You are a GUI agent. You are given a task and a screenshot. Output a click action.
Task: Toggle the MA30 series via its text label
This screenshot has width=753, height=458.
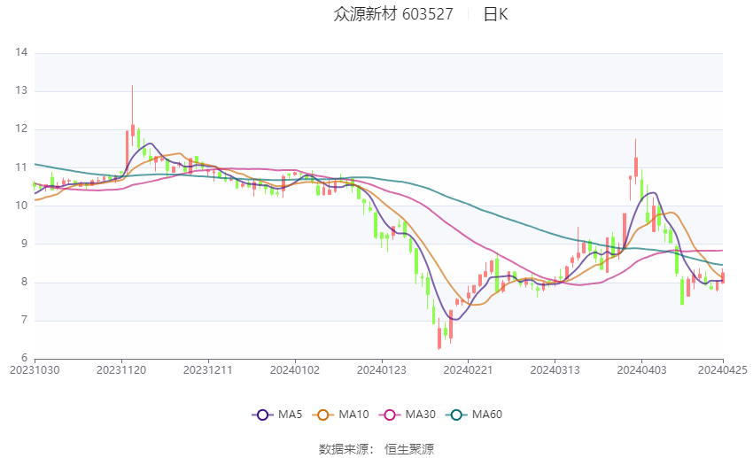point(420,414)
